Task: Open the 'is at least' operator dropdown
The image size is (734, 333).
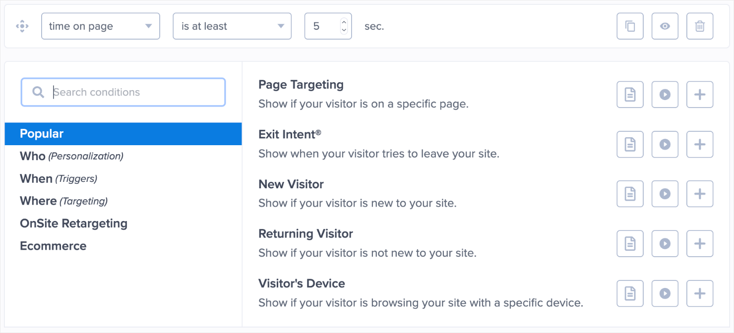Action: [x=232, y=26]
